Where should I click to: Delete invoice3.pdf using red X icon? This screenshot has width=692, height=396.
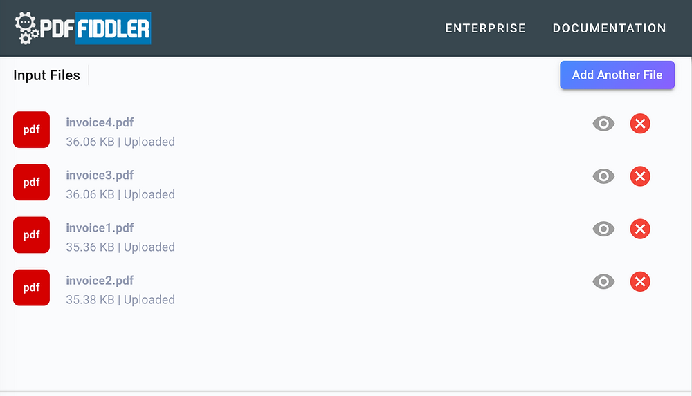[x=640, y=176]
